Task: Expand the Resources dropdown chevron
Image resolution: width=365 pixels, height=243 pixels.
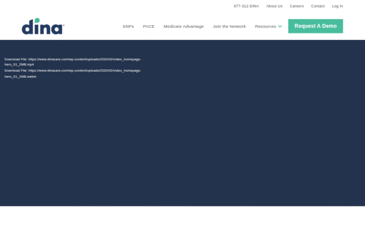Action: click(x=280, y=27)
